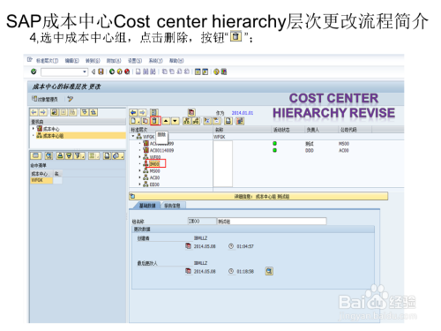The width and height of the screenshot is (441, 331).
Task: Click the Delete trash can icon
Action: (154, 121)
